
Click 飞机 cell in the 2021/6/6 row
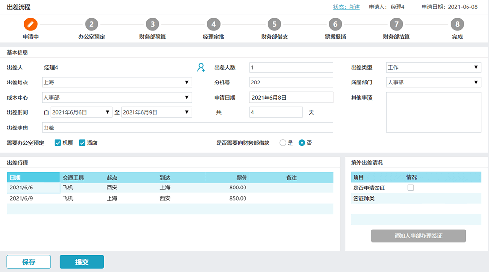pyautogui.click(x=68, y=188)
